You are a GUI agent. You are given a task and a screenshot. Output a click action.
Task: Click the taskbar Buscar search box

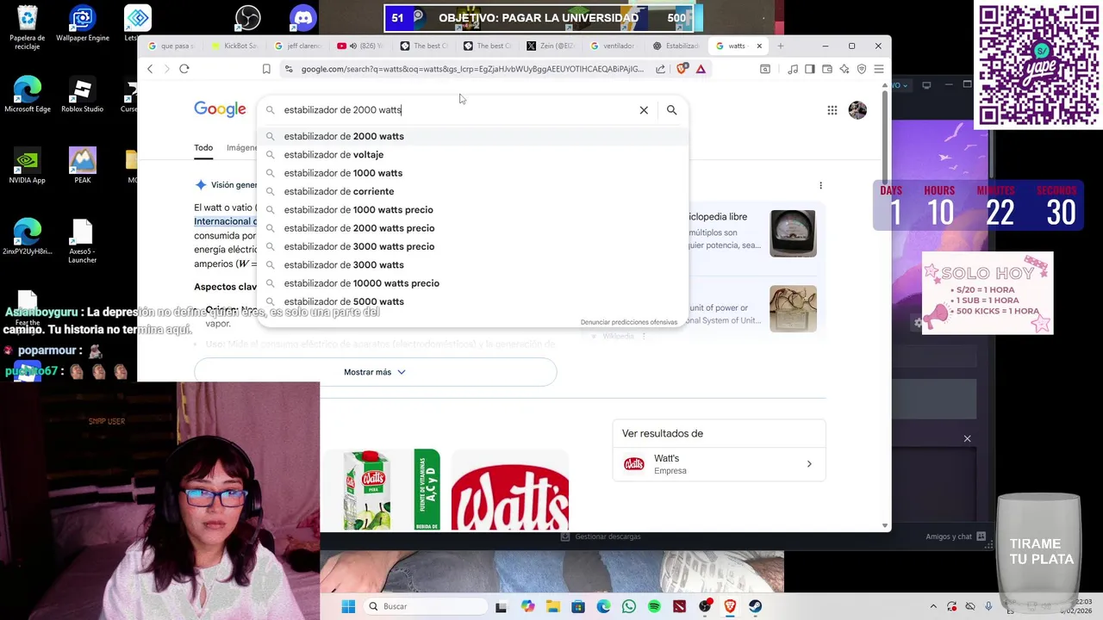pos(424,606)
